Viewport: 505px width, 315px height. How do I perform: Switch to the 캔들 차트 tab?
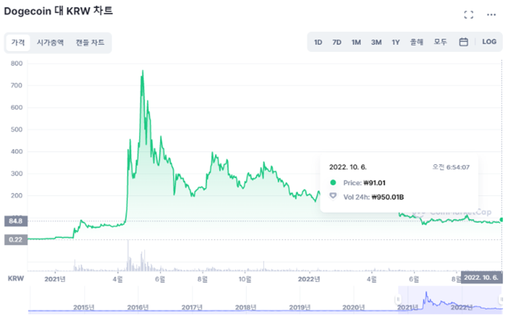click(90, 42)
